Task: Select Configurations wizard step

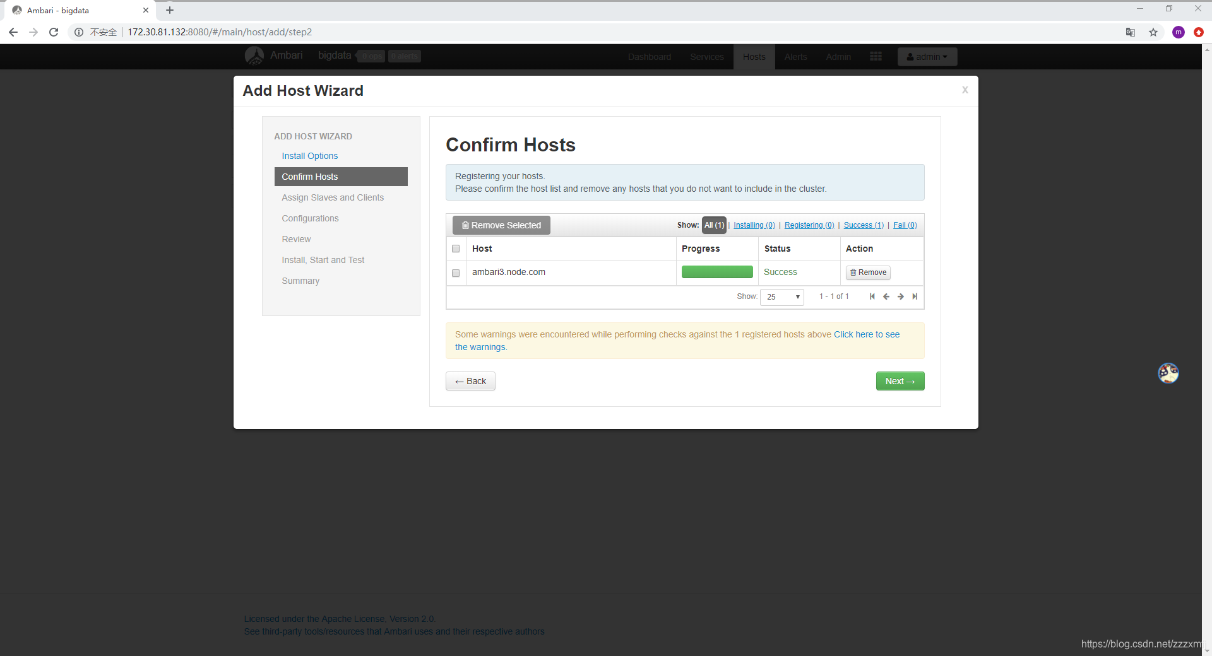Action: (310, 218)
